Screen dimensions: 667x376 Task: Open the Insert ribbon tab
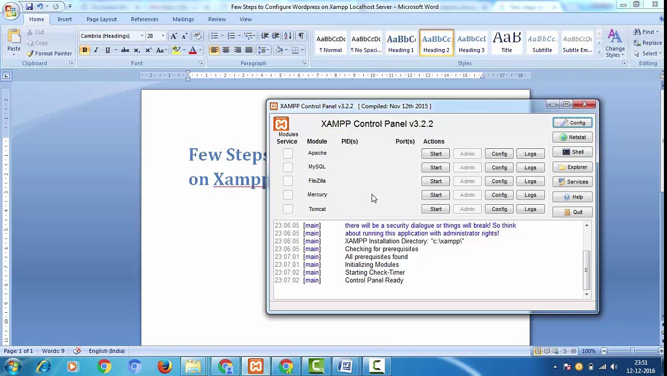(x=65, y=19)
